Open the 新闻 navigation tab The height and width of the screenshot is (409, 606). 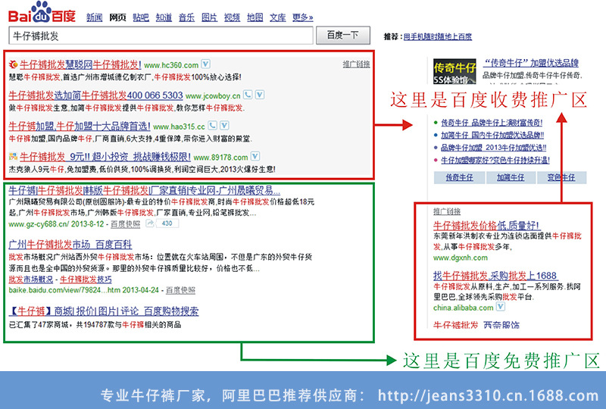pyautogui.click(x=94, y=17)
